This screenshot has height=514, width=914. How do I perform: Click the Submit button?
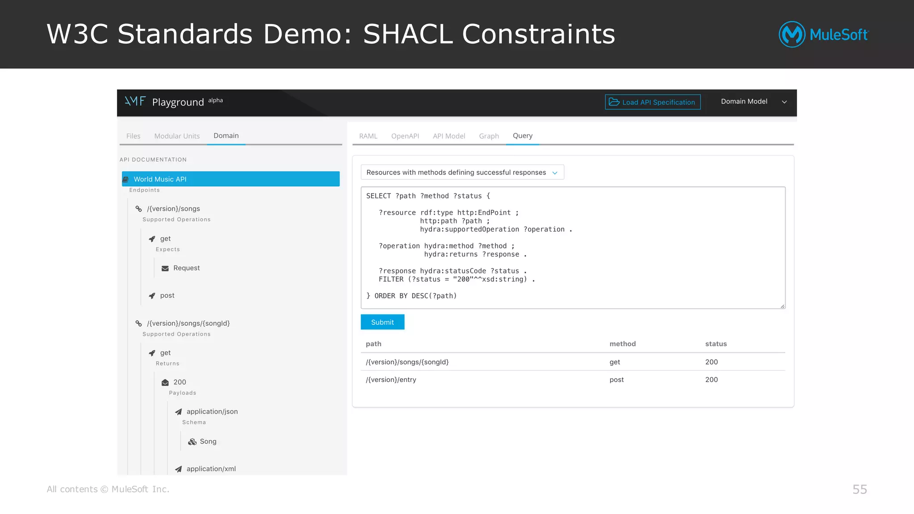pyautogui.click(x=382, y=322)
